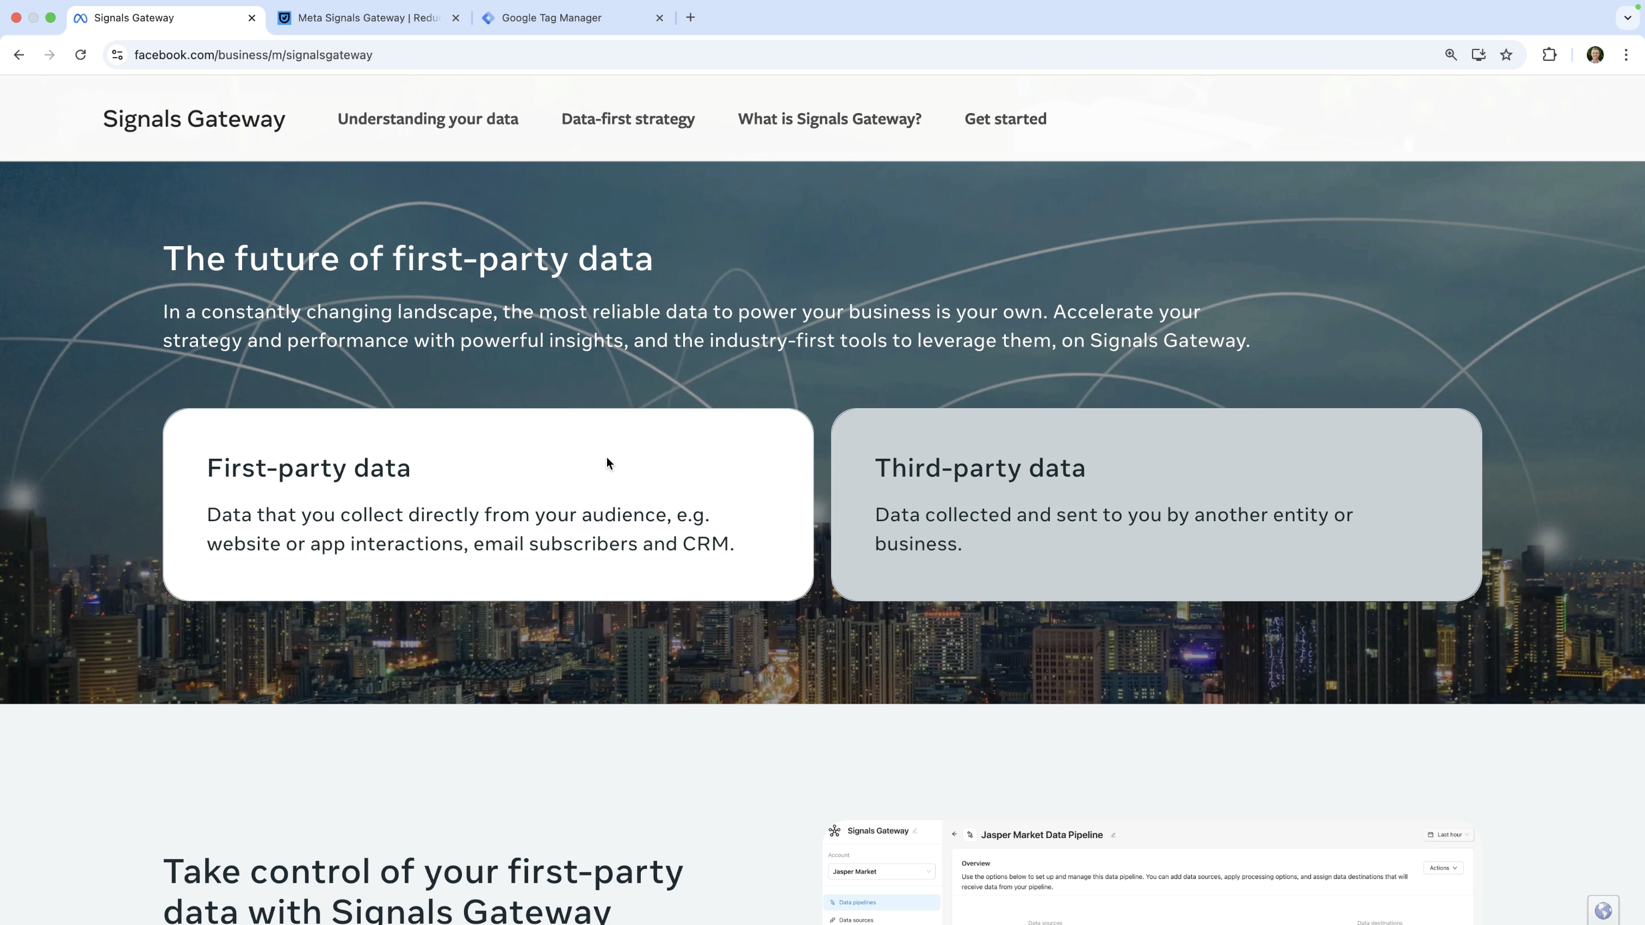Click the globe language button
Viewport: 1645px width, 925px height.
pos(1603,910)
